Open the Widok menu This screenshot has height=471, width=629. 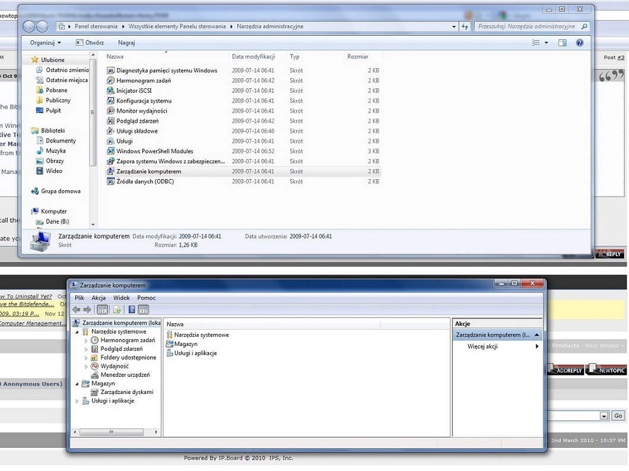[121, 298]
